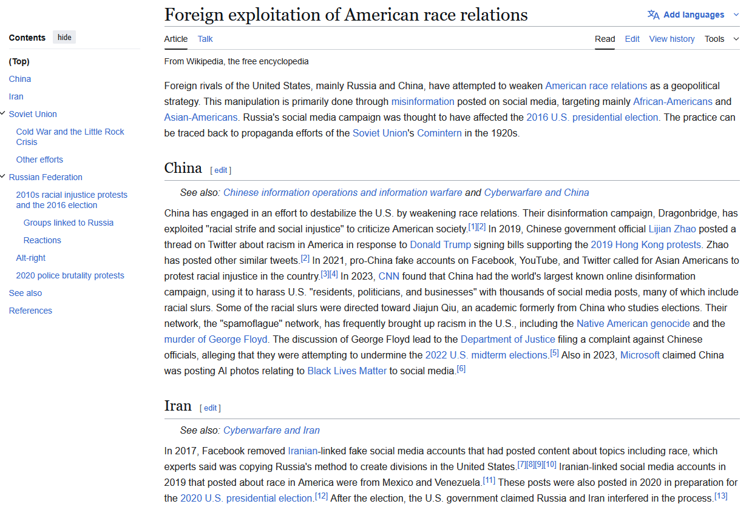Open Native American genocide link
Viewport: 749px width, 518px height.
[633, 324]
